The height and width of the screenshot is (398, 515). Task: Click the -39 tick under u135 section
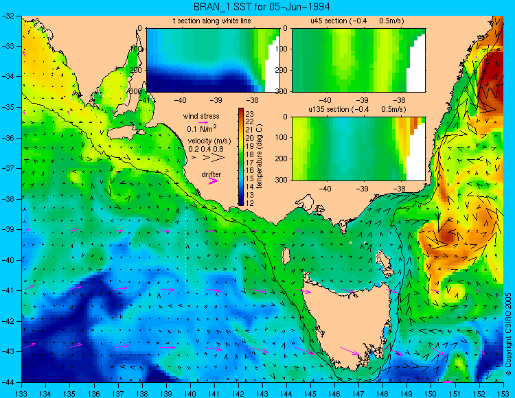click(363, 189)
